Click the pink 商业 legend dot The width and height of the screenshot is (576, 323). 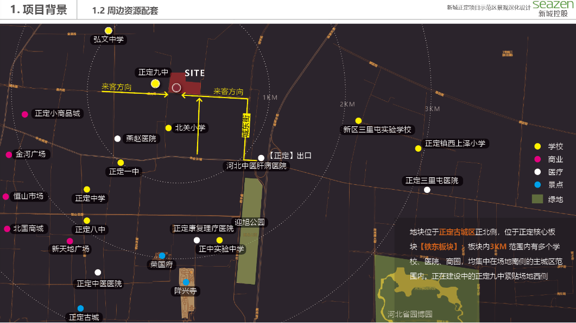[537, 159]
